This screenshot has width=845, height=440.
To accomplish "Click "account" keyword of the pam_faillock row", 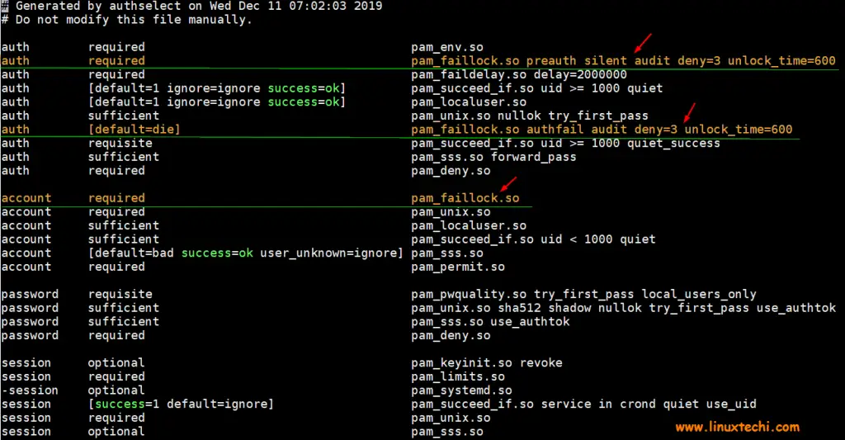I will pyautogui.click(x=26, y=198).
